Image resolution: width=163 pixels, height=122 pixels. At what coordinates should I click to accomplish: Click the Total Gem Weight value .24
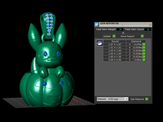120,29
